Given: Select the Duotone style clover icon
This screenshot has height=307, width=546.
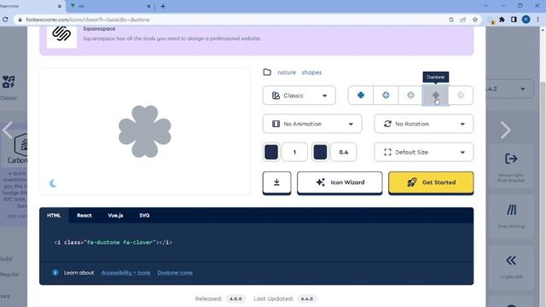Looking at the screenshot, I should (435, 95).
